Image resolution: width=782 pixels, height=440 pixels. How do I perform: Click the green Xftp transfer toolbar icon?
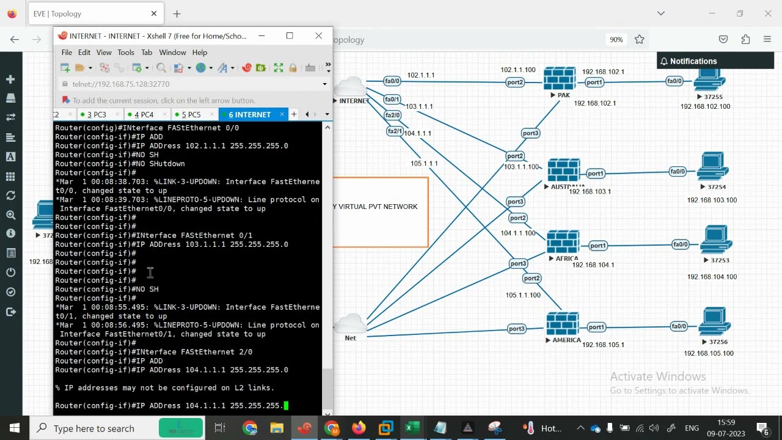click(x=261, y=68)
